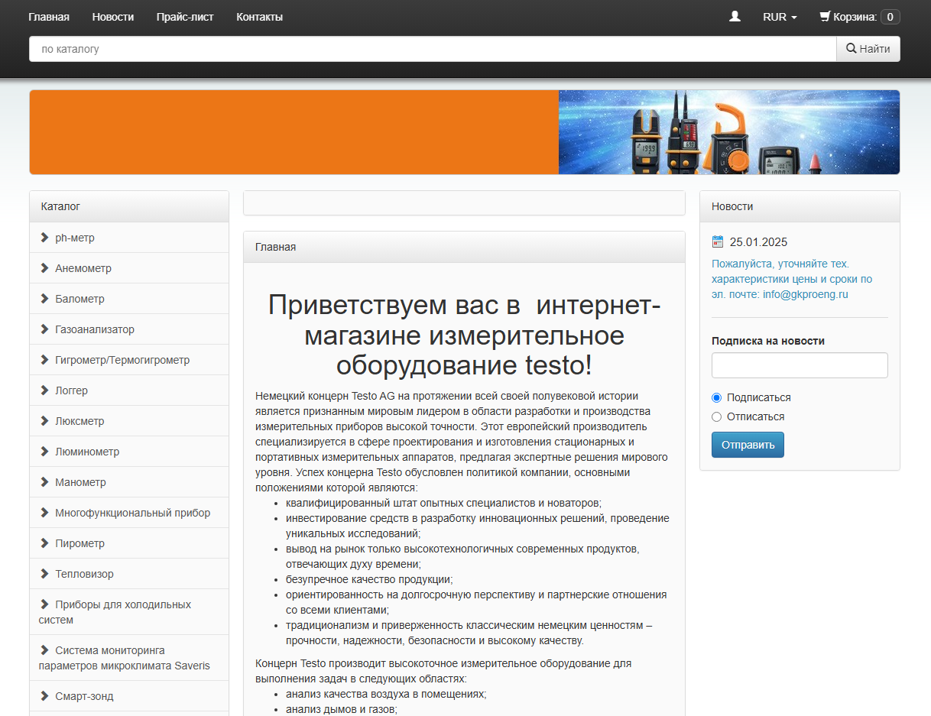Click the chevron icon beside Многофункциональный прибор
Screen dimensions: 931x716
click(x=44, y=513)
